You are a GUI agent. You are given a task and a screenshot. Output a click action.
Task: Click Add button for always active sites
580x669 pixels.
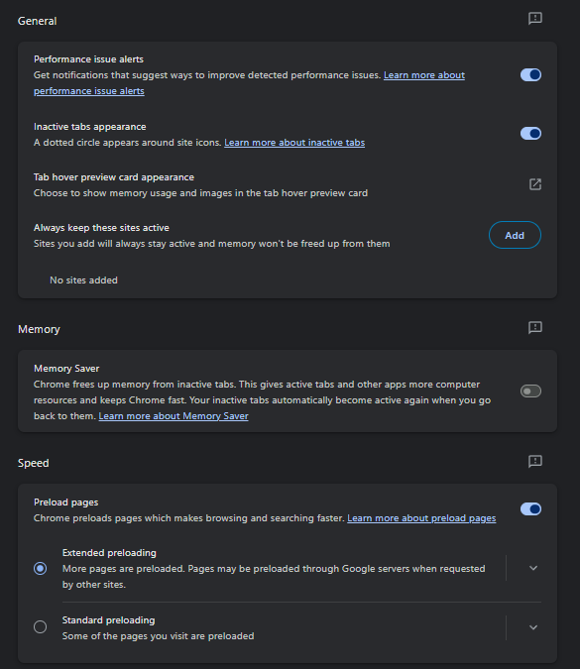515,235
